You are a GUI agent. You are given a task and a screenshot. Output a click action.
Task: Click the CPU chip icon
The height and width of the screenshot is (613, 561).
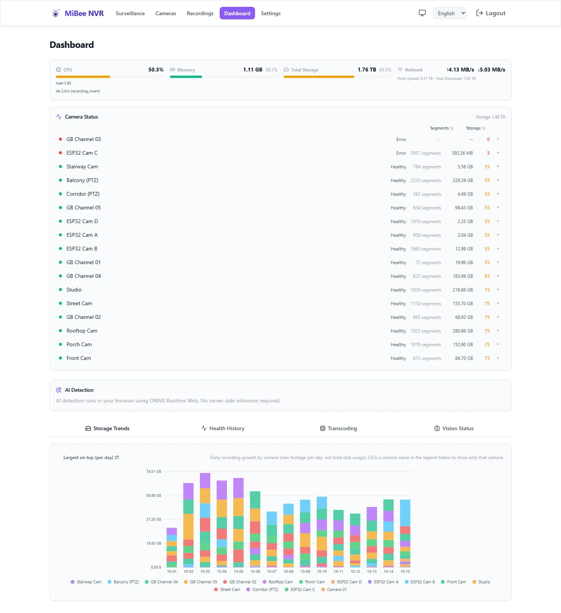pos(59,70)
